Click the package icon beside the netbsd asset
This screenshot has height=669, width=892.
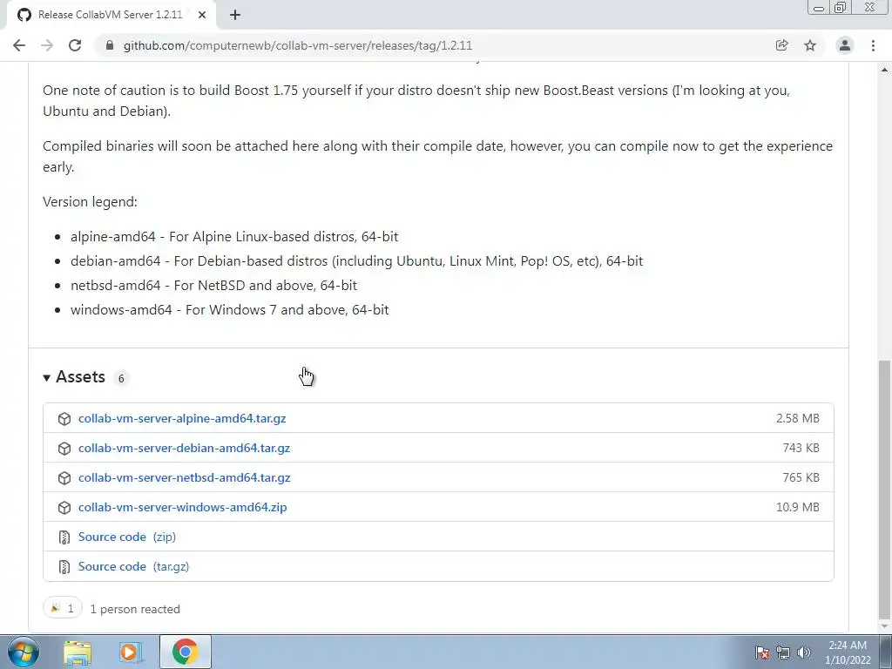tap(64, 478)
